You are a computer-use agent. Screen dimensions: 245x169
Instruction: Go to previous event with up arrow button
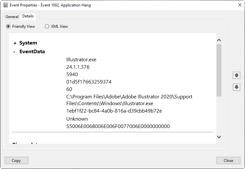(236, 75)
